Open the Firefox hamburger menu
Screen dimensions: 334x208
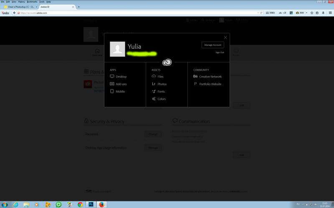pos(330,13)
